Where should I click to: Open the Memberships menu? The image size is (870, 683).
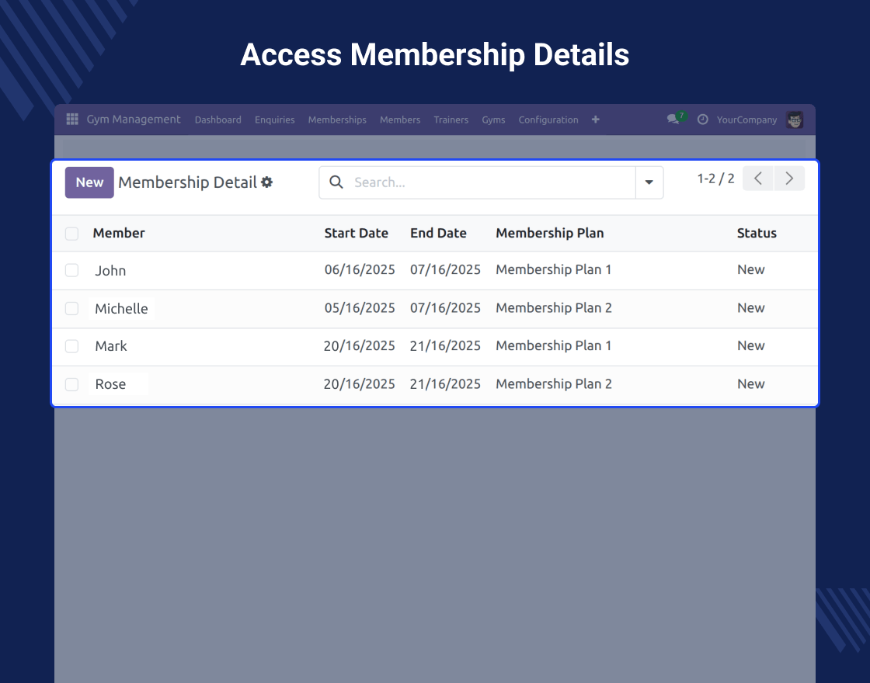[337, 120]
